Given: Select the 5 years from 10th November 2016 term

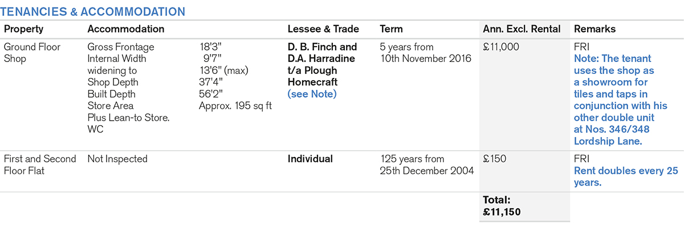Looking at the screenshot, I should 425,52.
